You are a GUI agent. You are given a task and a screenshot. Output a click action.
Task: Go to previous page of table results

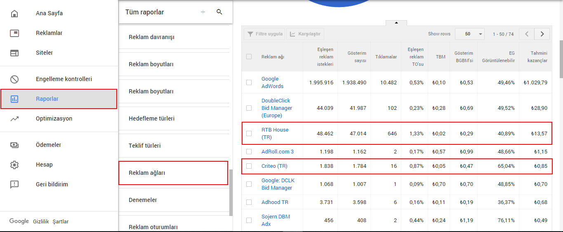527,34
